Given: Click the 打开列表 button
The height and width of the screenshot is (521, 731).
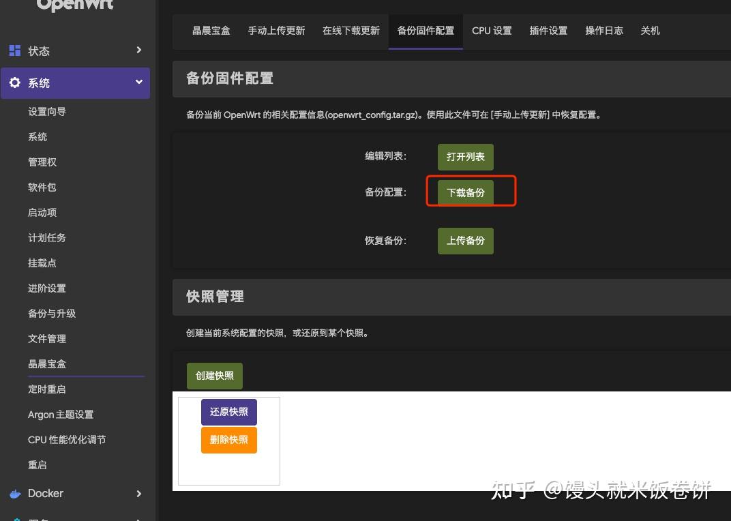Looking at the screenshot, I should 465,157.
